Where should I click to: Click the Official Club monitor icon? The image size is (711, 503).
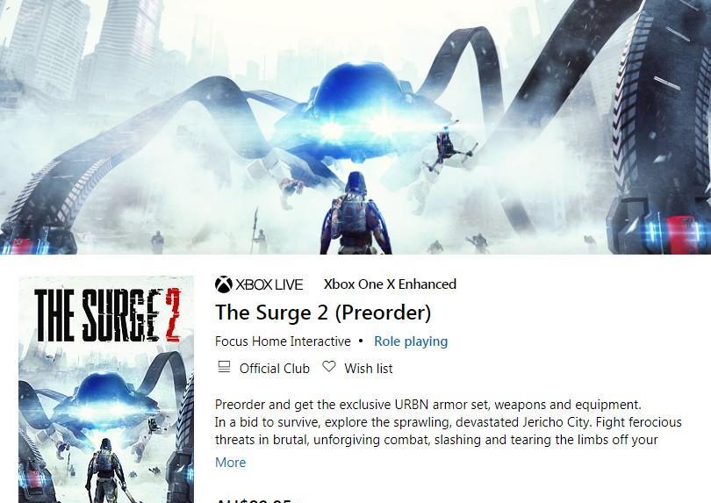224,367
